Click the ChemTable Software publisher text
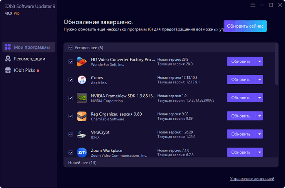285x188 pixels. [107, 119]
